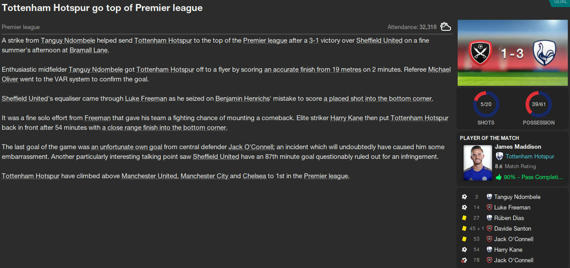Viewport: 570px width, 268px height.
Task: Click the Spurs badge beside Tanguy Ndombele
Action: coord(489,197)
